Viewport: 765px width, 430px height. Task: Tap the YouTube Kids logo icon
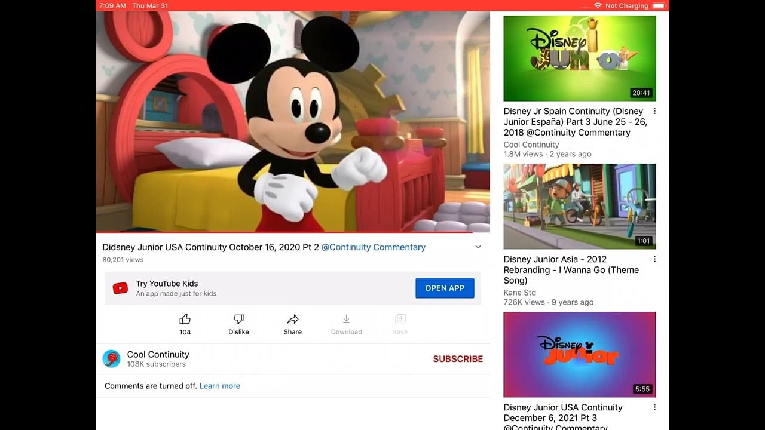click(120, 288)
